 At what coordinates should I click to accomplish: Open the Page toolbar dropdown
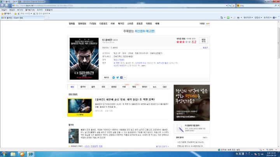[x=248, y=17]
